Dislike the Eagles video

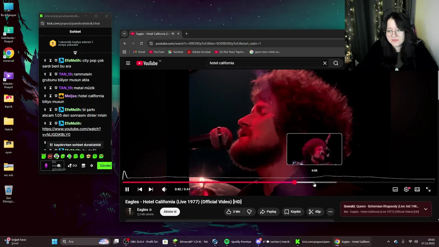[x=249, y=212]
